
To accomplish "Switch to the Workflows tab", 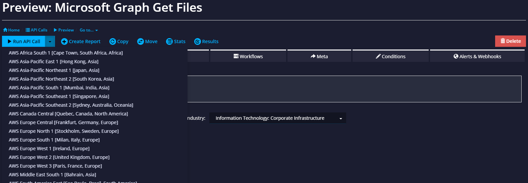I will [x=248, y=56].
